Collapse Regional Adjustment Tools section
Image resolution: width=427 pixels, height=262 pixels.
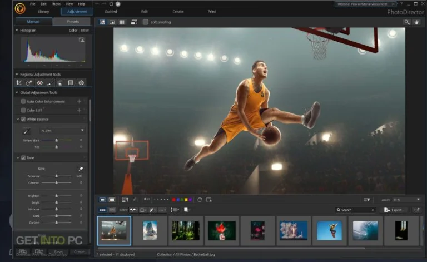pos(17,75)
